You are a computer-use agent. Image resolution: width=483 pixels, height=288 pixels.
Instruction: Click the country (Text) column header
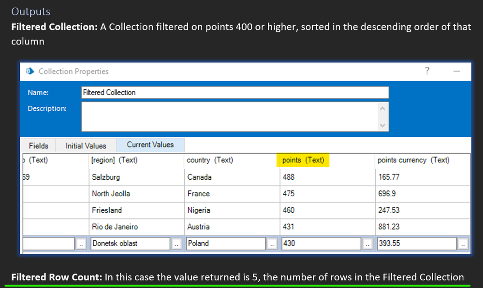(210, 160)
